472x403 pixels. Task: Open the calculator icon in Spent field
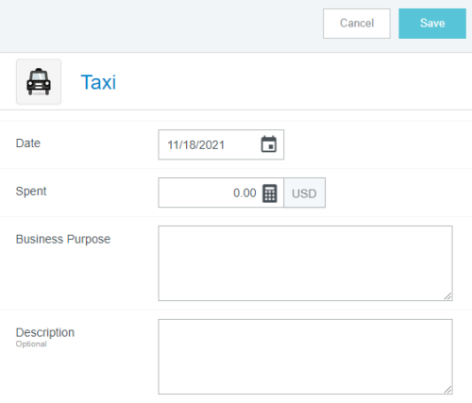[270, 193]
